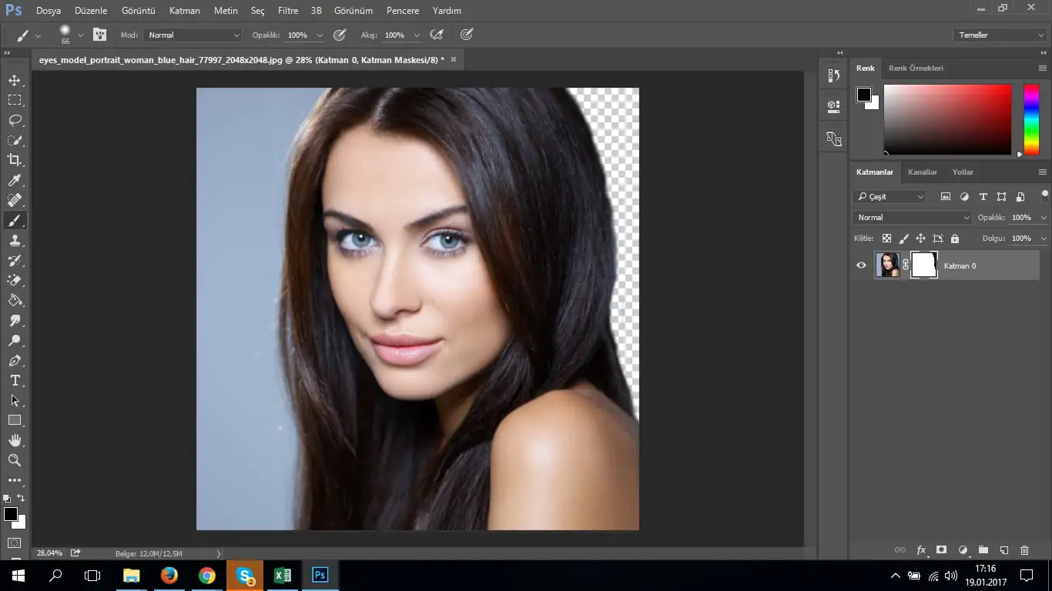Open the Filtre menu
This screenshot has height=591, width=1052.
(x=287, y=10)
